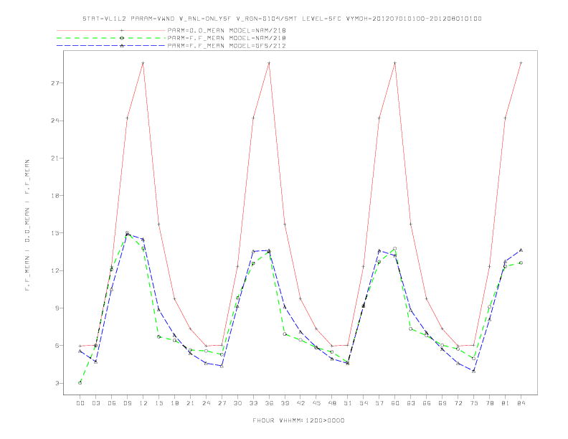Click the y-axis tick label 6
This screenshot has height=439, width=568.
57,346
